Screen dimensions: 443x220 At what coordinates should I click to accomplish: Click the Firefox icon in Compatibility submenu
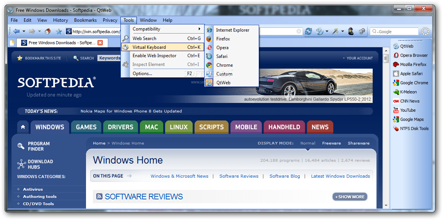[209, 39]
